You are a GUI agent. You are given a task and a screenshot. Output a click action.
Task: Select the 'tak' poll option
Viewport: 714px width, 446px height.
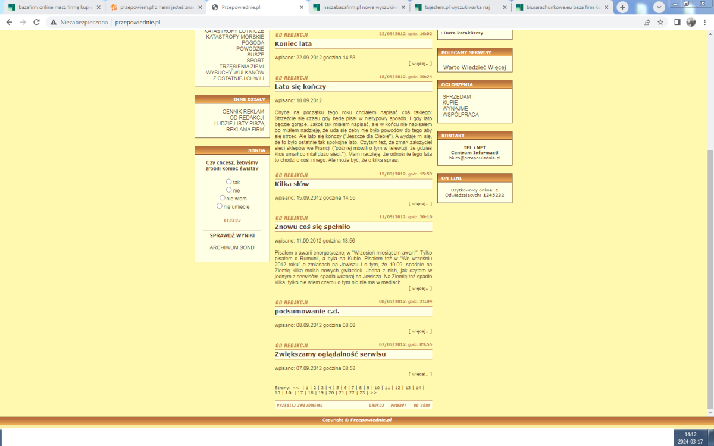pyautogui.click(x=228, y=182)
